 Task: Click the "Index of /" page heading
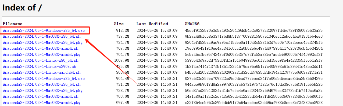point(22,7)
